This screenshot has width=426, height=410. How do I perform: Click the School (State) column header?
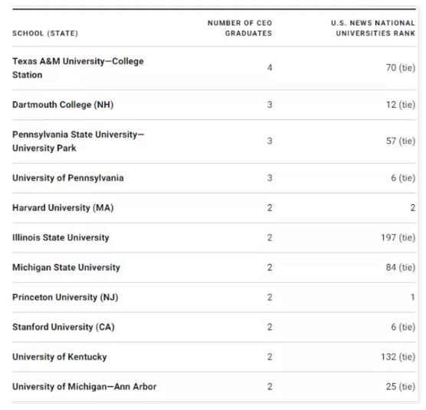click(45, 34)
